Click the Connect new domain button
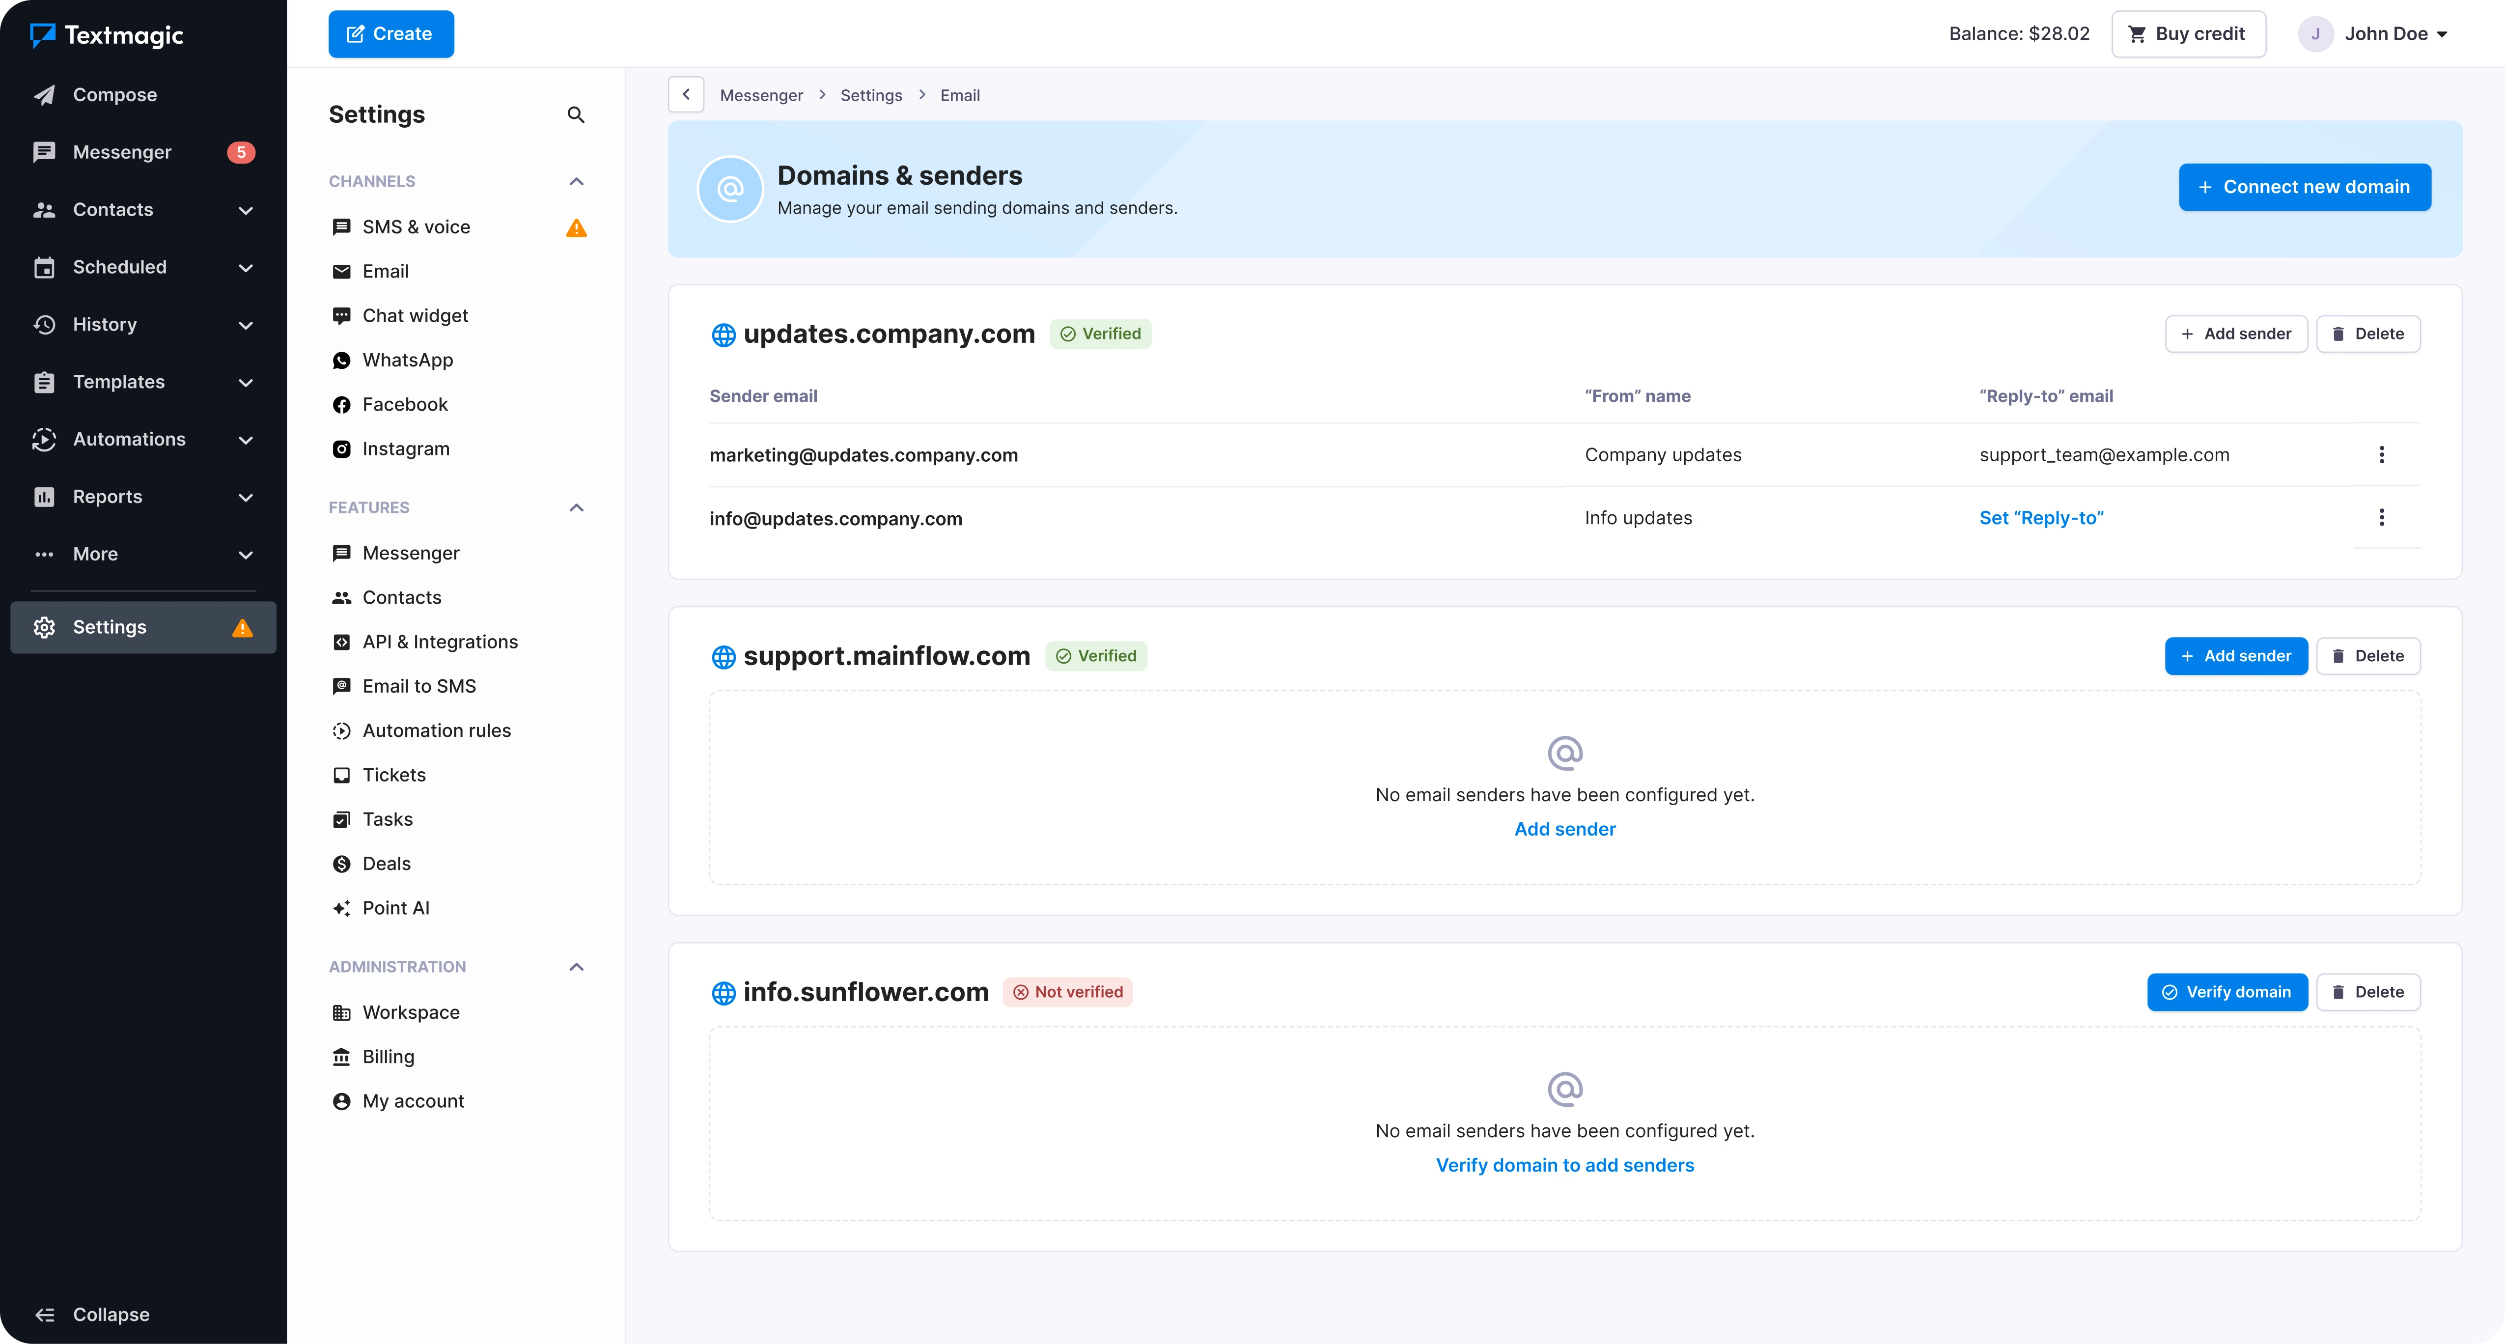The width and height of the screenshot is (2505, 1344). click(x=2304, y=187)
